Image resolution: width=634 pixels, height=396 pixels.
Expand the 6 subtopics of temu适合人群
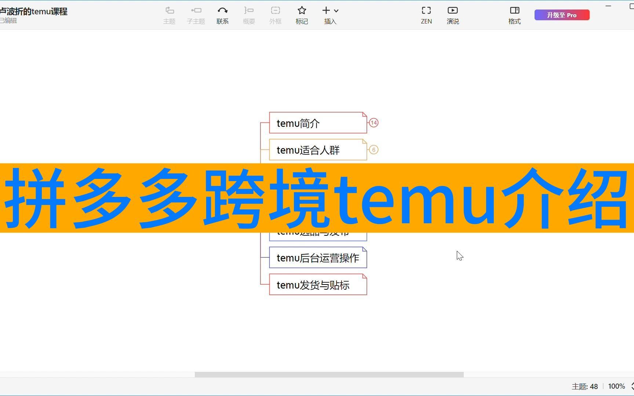point(374,150)
